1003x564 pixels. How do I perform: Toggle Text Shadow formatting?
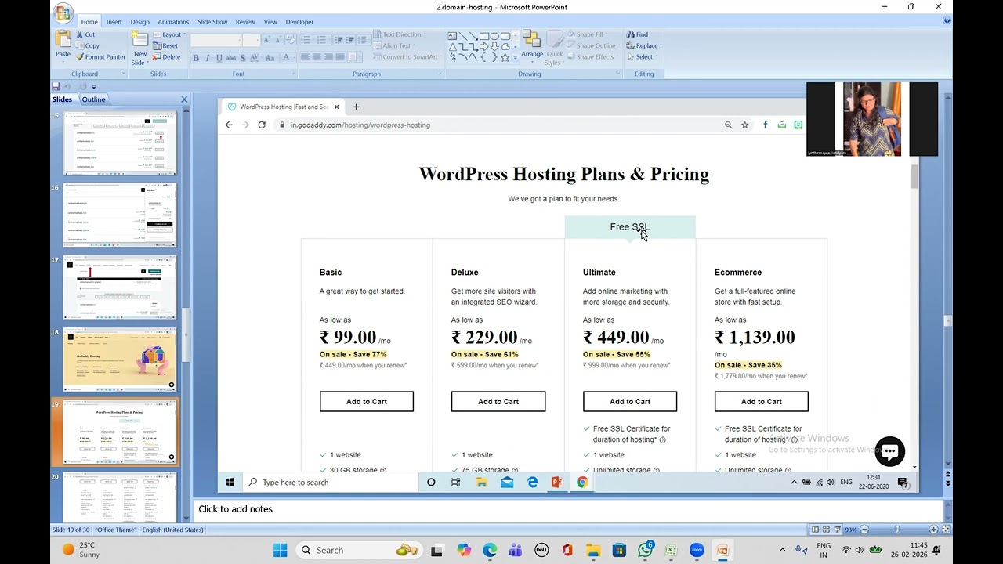tap(243, 58)
